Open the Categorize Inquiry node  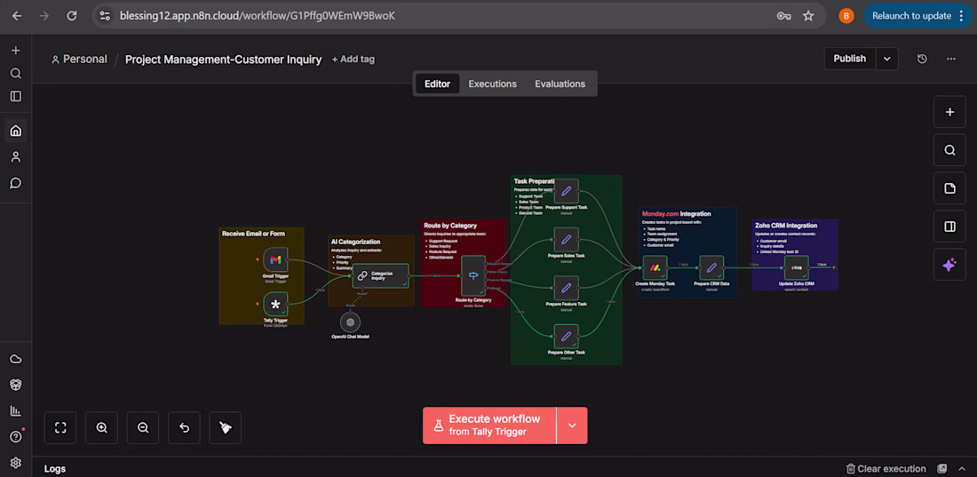pyautogui.click(x=380, y=275)
